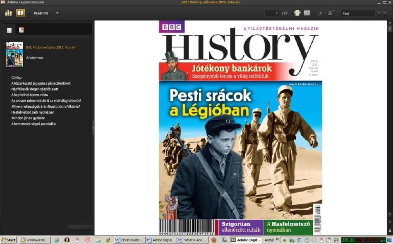Click the BBC purple logo on cover
The image size is (393, 244).
tap(172, 27)
